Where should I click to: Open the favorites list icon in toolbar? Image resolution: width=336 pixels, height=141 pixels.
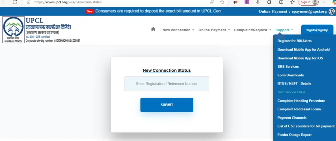tap(292, 2)
